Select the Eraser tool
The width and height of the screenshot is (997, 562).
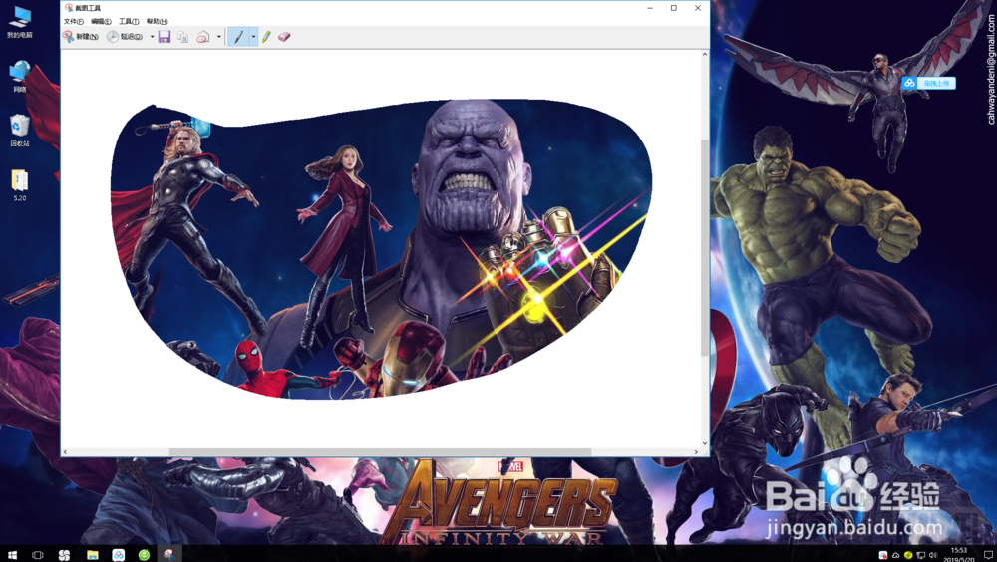point(284,37)
